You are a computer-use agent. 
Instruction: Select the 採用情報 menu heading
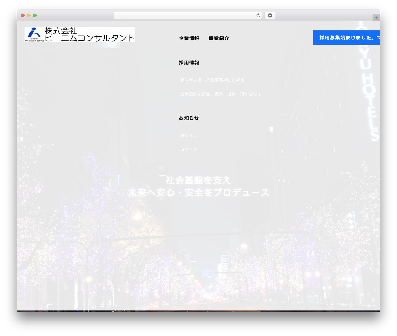189,63
